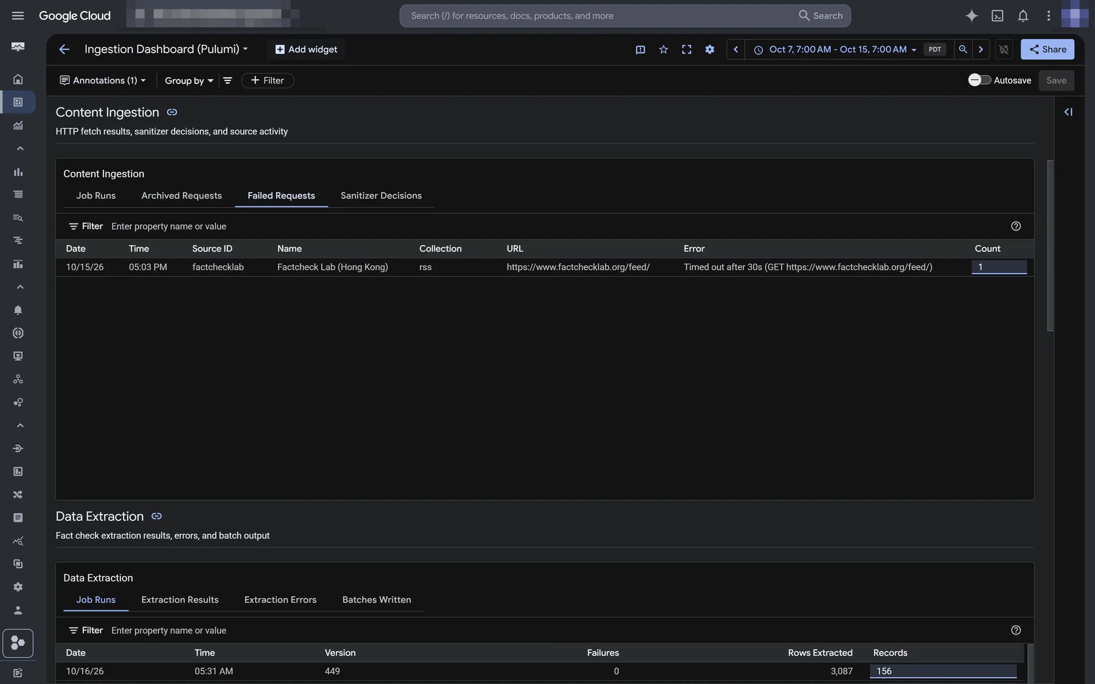Screen dimensions: 1095x684
Task: Star the dashboard as favorite
Action: [x=663, y=49]
